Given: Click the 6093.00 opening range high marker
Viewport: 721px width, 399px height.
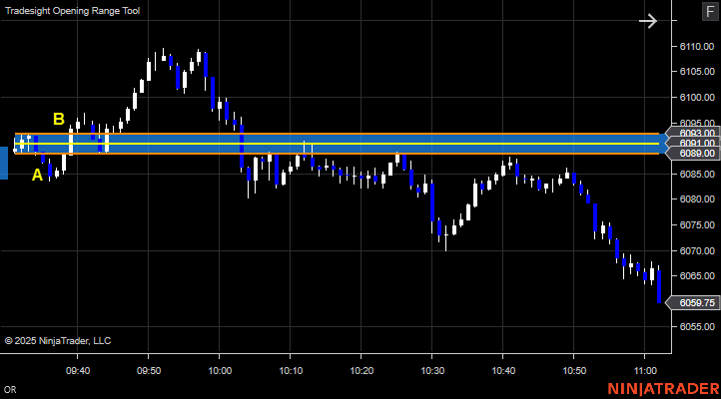Looking at the screenshot, I should coord(693,133).
